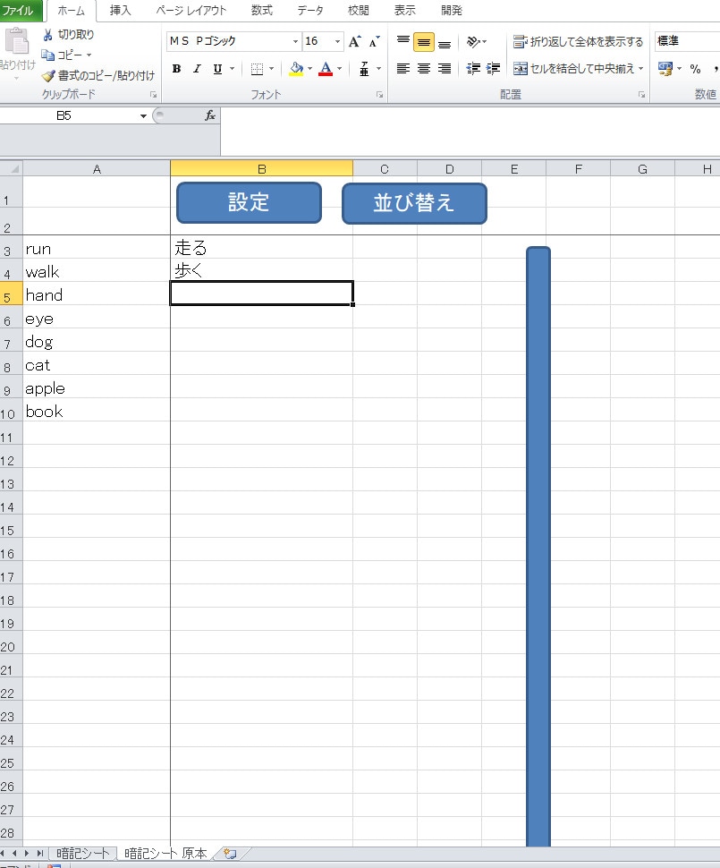720x868 pixels.
Task: Switch to the 暗記シート sheet tab
Action: pos(83,853)
